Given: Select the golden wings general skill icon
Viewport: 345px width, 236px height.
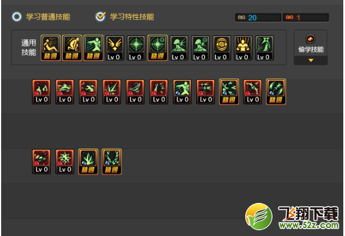Looking at the screenshot, I should coord(115,48).
